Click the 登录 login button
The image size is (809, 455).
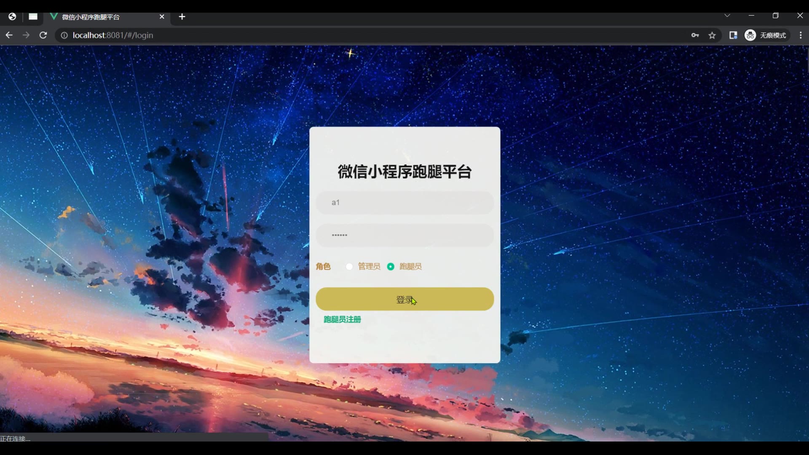(404, 299)
